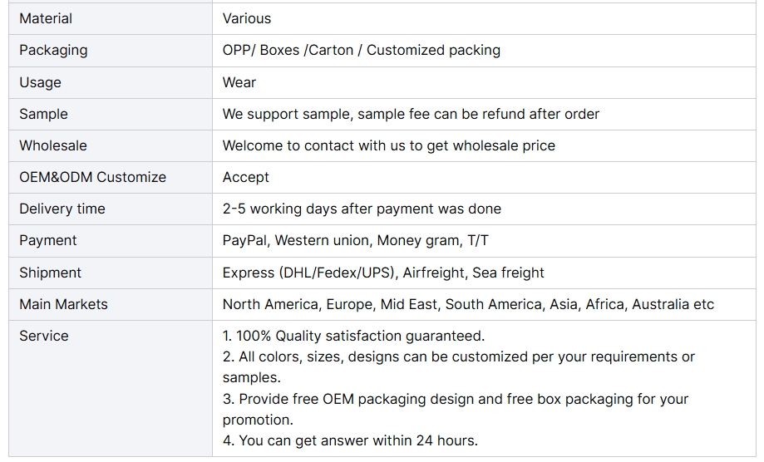Select the Various material value
Image resolution: width=764 pixels, height=462 pixels.
pyautogui.click(x=247, y=18)
